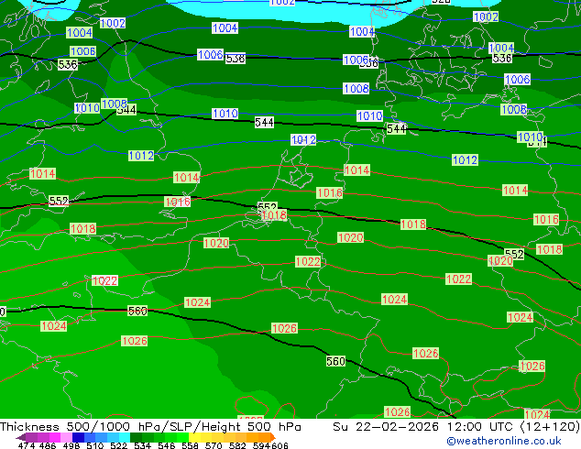Click the map title 'Thickness 500/1000 hPa/SLP/Height 500 hPa'

click(x=150, y=427)
